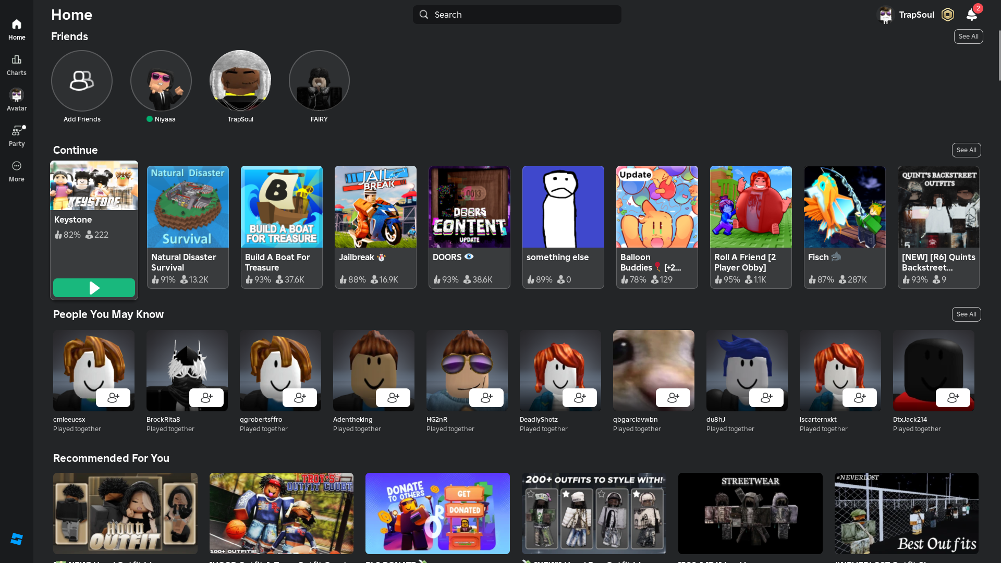Open cmleeuesx profile name link

69,420
